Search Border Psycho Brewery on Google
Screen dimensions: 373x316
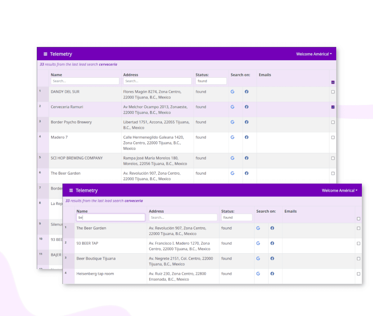tap(233, 122)
